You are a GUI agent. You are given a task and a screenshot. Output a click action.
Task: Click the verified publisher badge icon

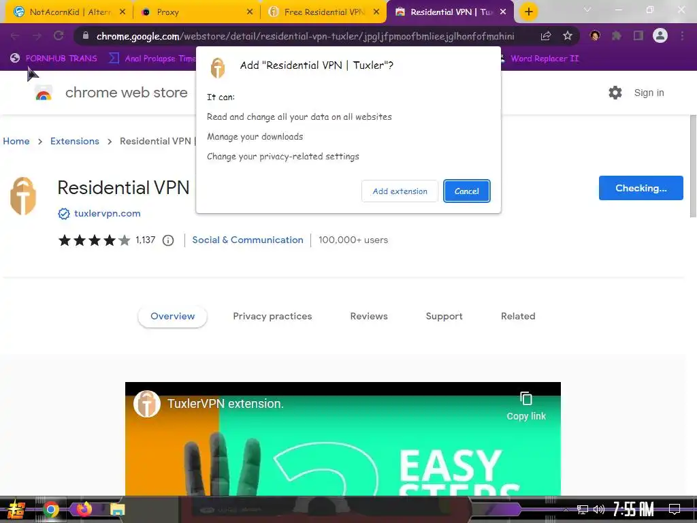(64, 214)
